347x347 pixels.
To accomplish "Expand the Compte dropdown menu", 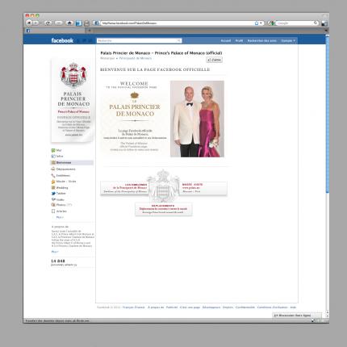I will pos(288,40).
